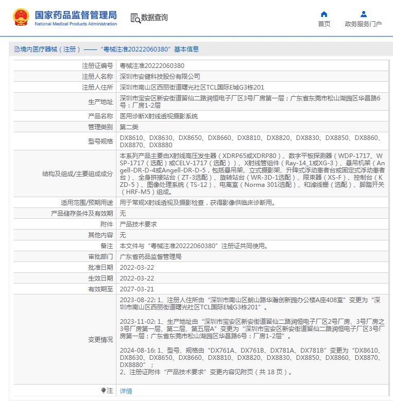Click the 管理类别 label

tap(100, 127)
